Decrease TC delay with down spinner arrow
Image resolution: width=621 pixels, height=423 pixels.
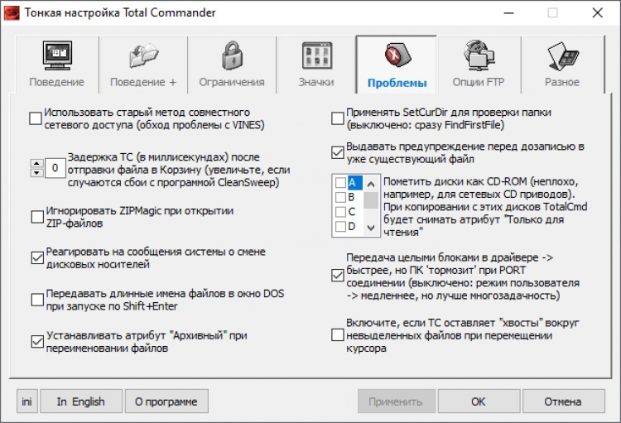(36, 172)
